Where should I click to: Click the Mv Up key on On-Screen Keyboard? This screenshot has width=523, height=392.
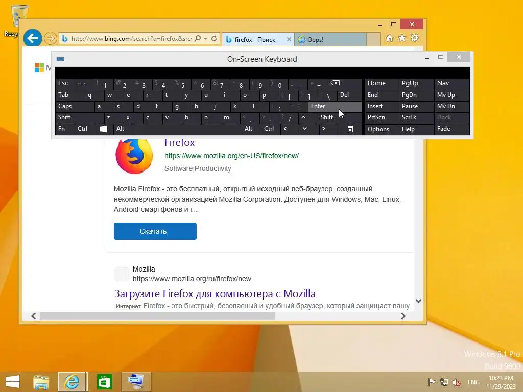click(x=451, y=95)
